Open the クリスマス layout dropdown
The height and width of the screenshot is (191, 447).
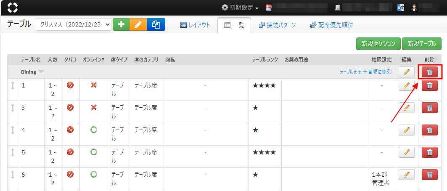coord(74,25)
